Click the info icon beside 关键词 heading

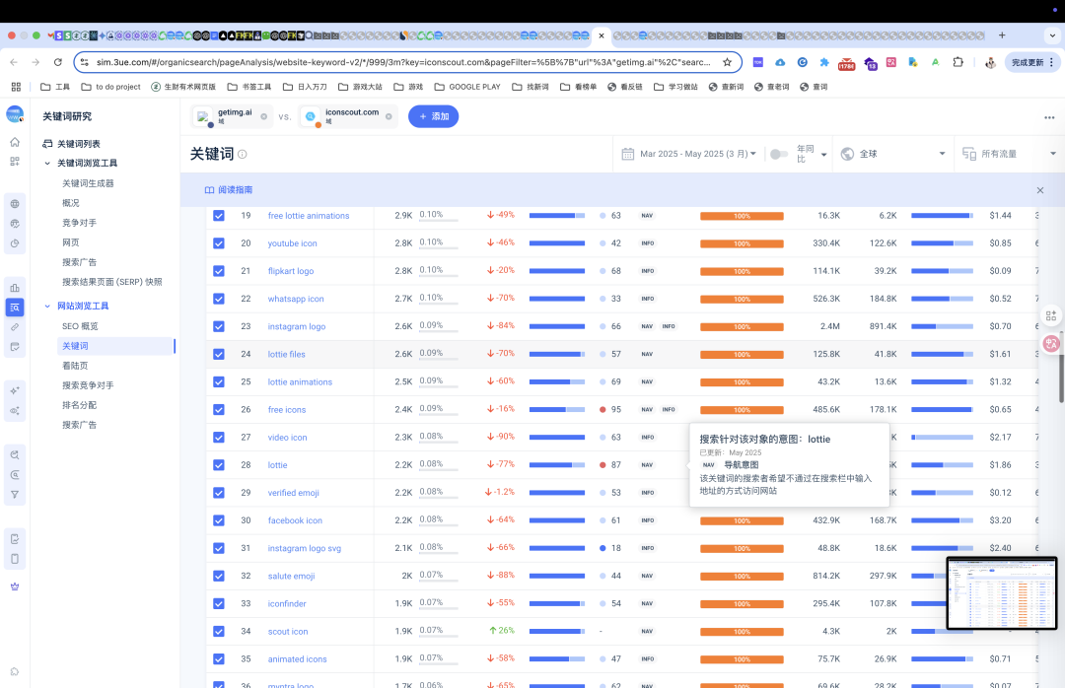(243, 154)
